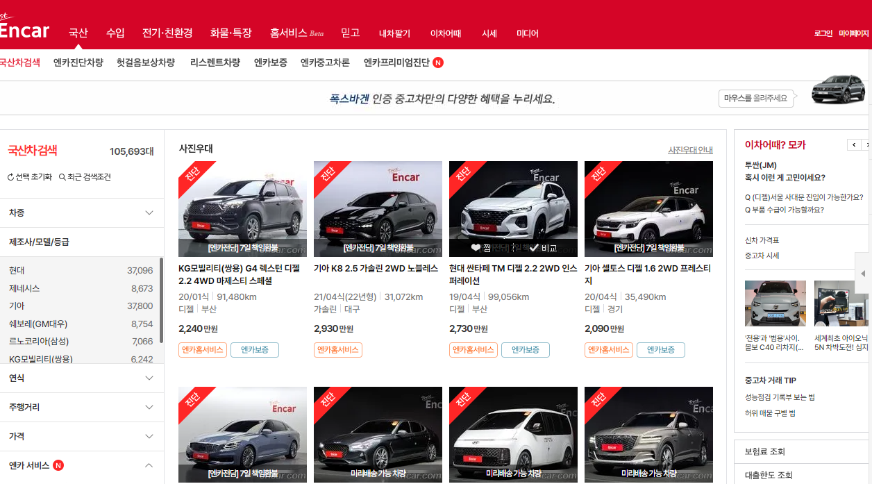Open the 홈서비스 Beta menu

tap(296, 33)
